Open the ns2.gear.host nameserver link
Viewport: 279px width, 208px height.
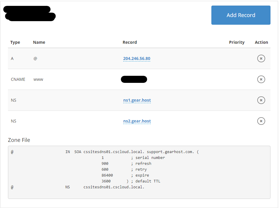pyautogui.click(x=137, y=121)
